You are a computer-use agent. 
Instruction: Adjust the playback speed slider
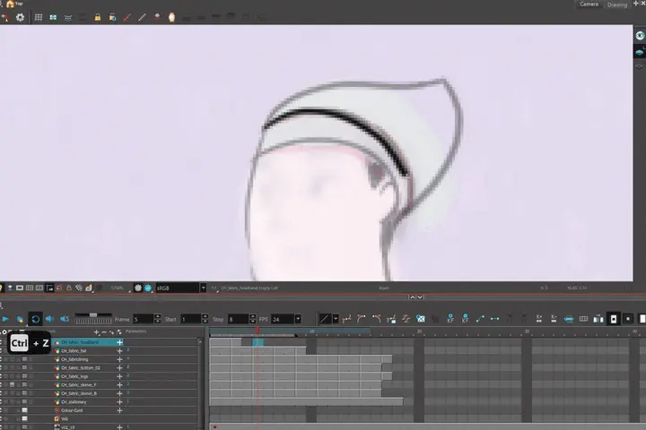pos(93,315)
